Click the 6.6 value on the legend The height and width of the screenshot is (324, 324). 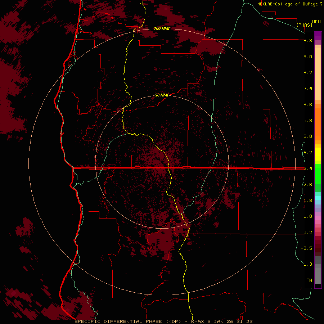pyautogui.click(x=308, y=104)
